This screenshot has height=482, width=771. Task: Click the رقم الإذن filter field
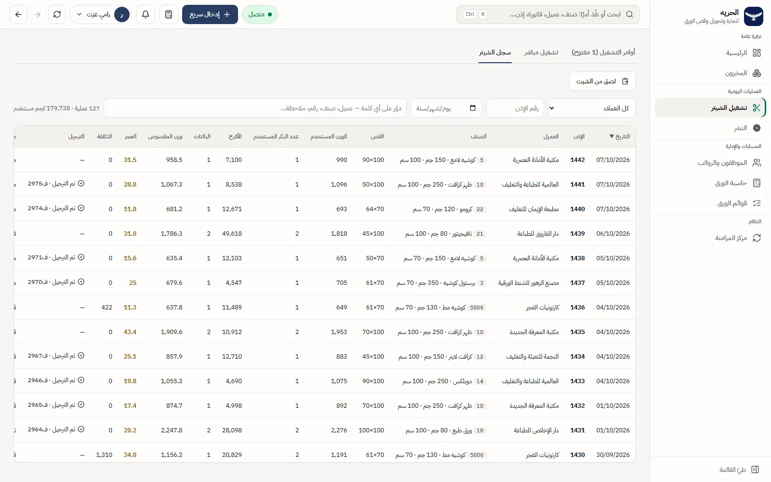515,108
